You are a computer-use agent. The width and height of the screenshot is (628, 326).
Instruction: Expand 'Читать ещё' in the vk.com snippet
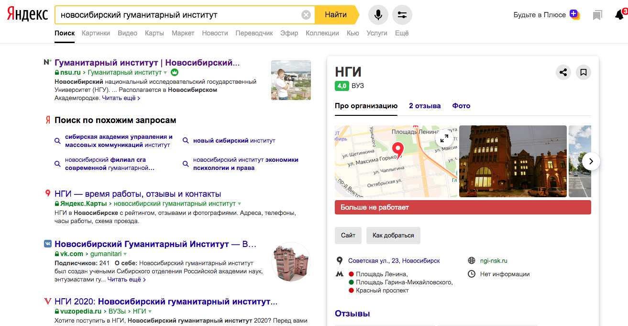127,280
